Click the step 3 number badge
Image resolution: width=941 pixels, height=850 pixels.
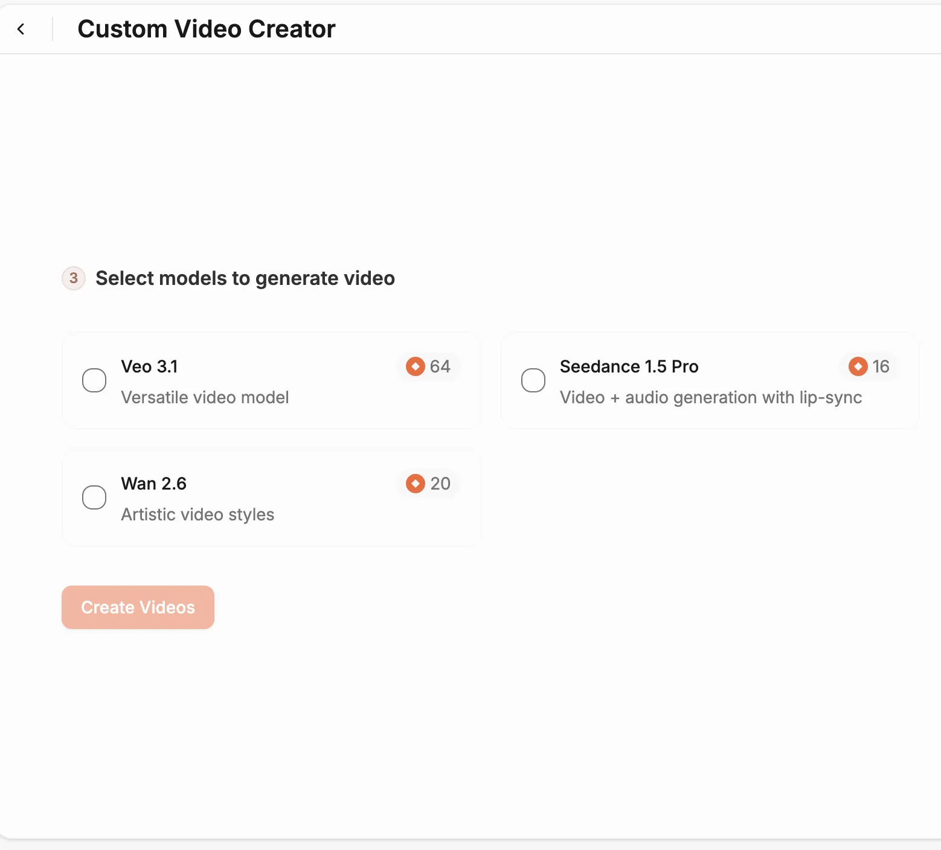[x=74, y=278]
